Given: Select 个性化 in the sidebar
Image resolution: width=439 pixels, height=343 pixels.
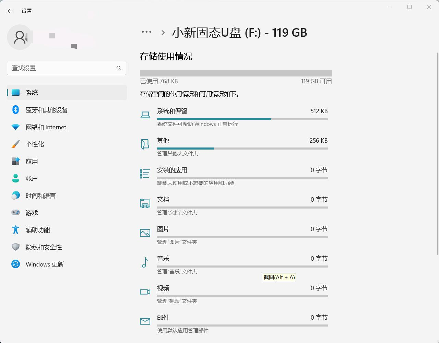Looking at the screenshot, I should pyautogui.click(x=67, y=144).
